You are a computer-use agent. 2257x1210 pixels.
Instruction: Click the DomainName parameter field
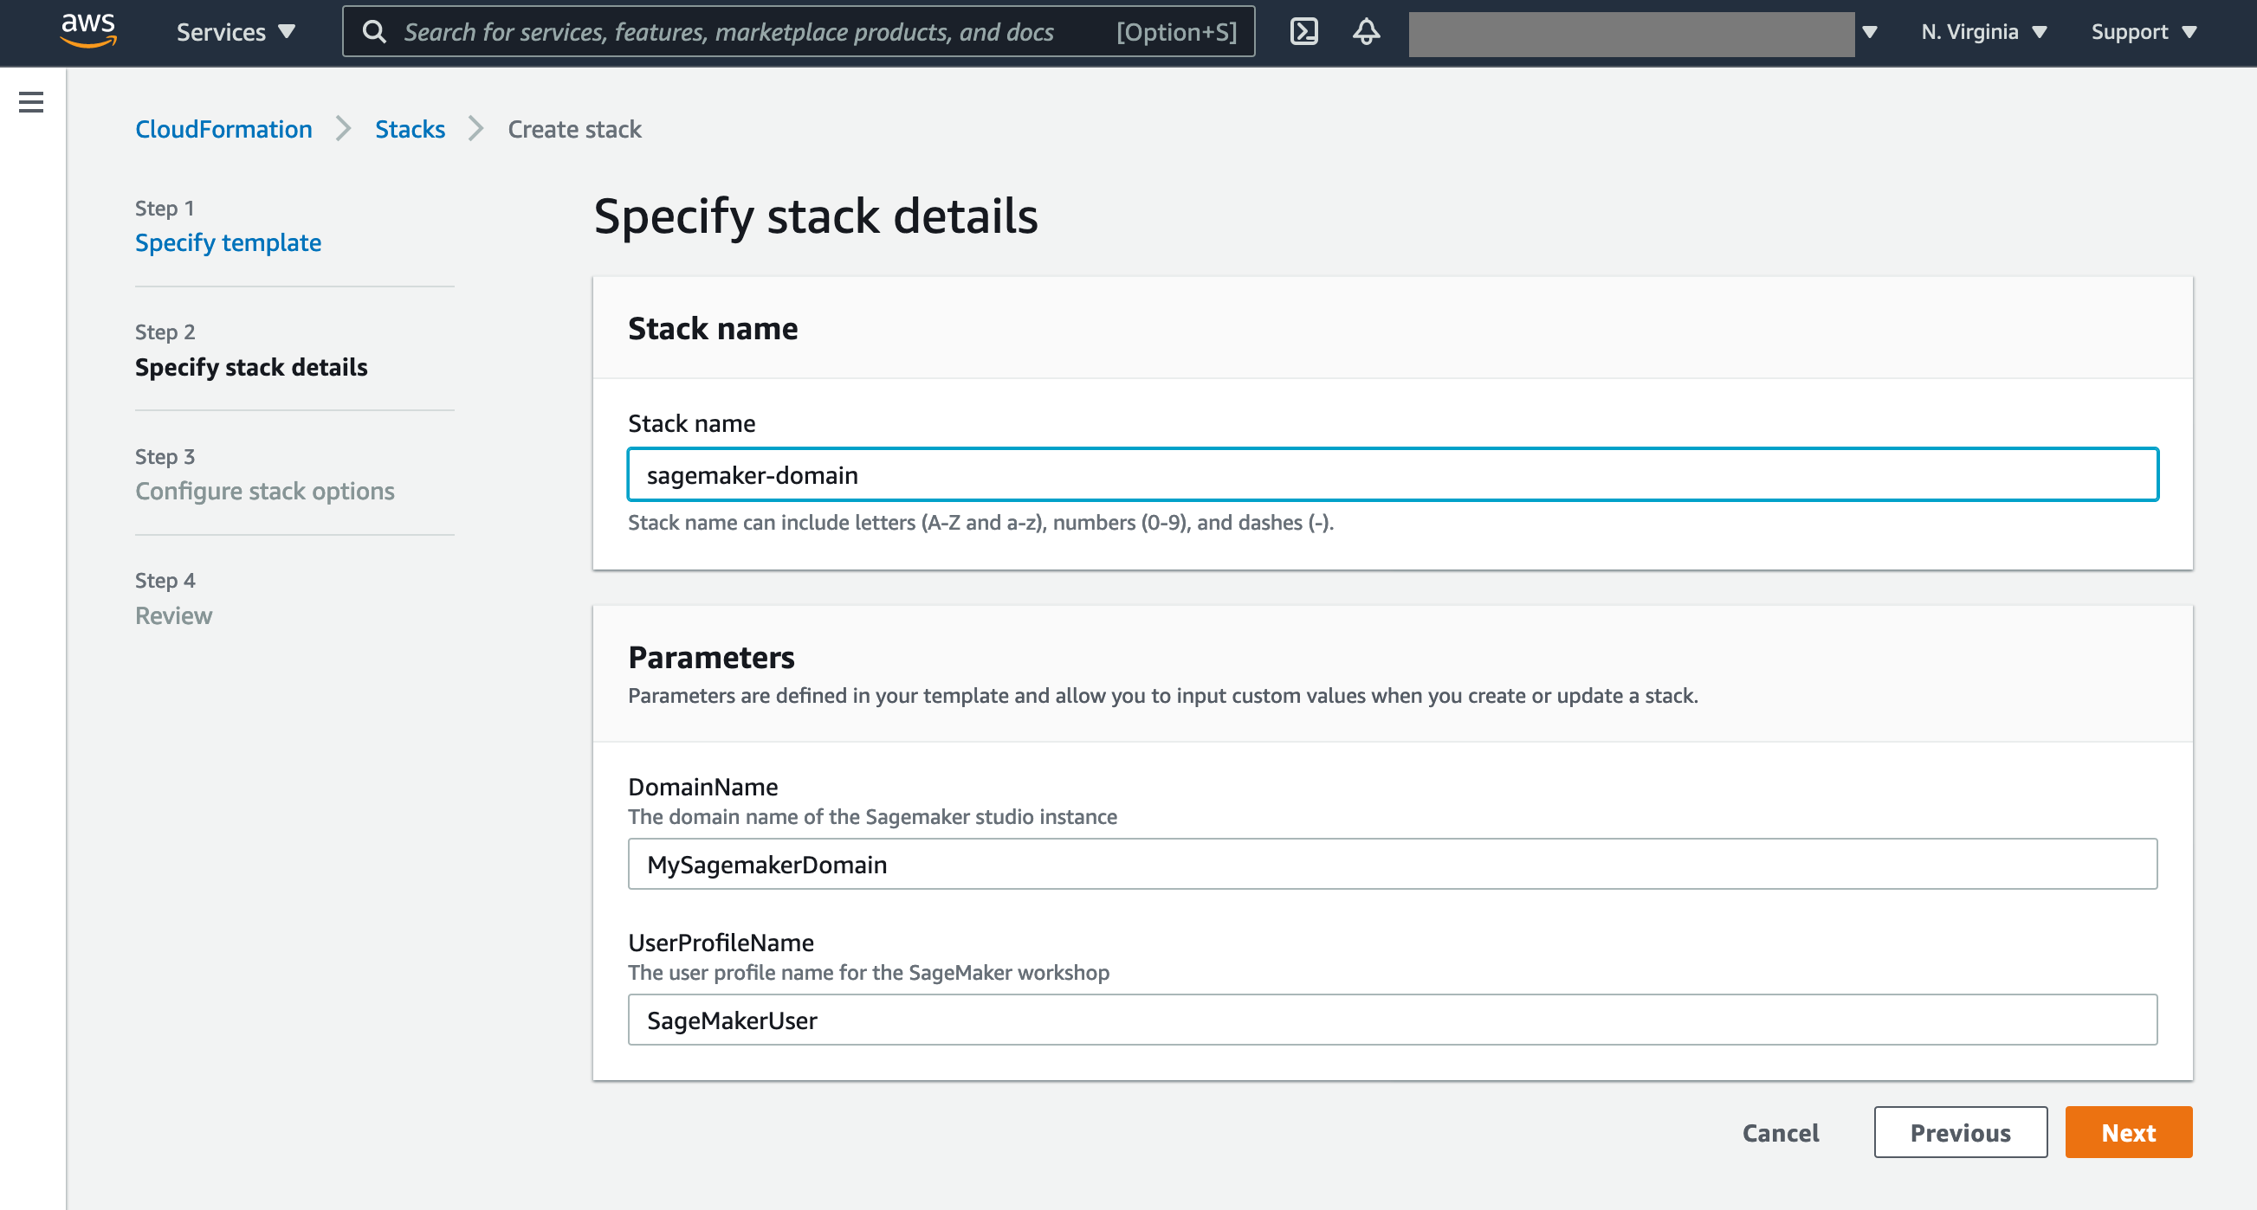point(1391,864)
